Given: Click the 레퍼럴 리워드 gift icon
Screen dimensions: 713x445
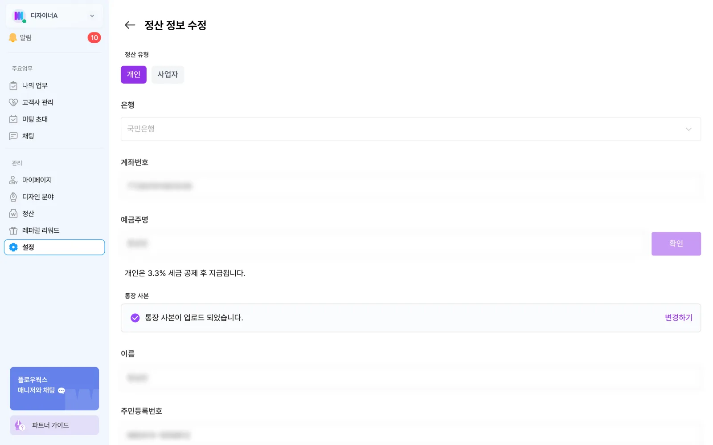Looking at the screenshot, I should (x=13, y=231).
